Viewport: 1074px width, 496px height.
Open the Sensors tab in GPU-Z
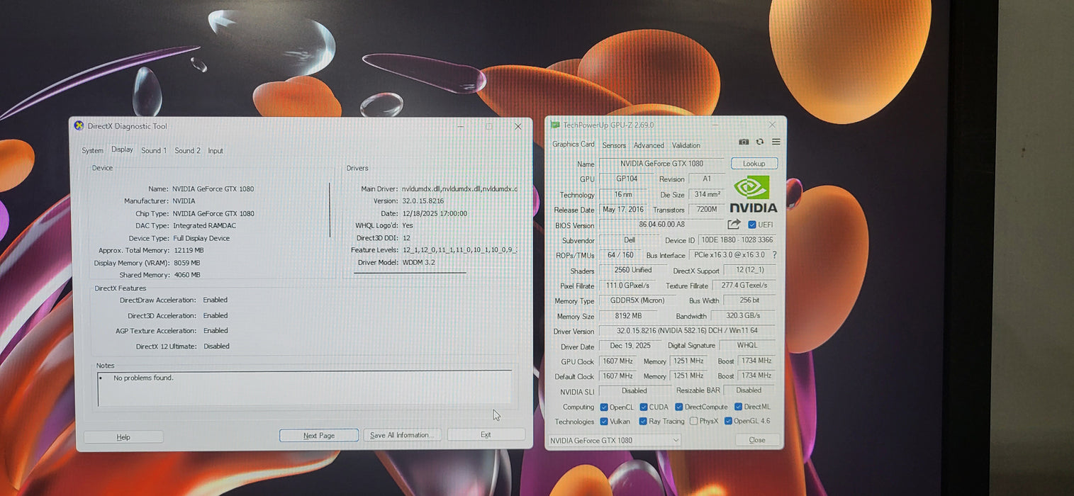(x=614, y=145)
